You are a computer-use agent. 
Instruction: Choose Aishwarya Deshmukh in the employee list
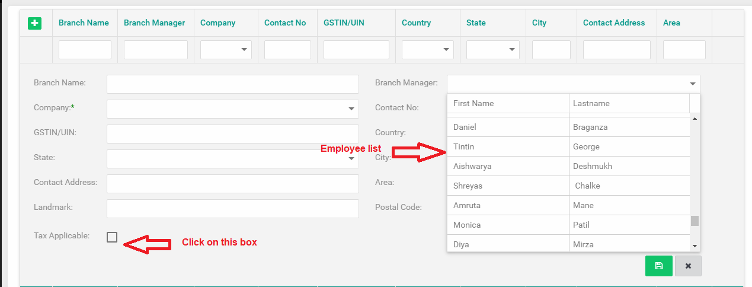(x=508, y=166)
